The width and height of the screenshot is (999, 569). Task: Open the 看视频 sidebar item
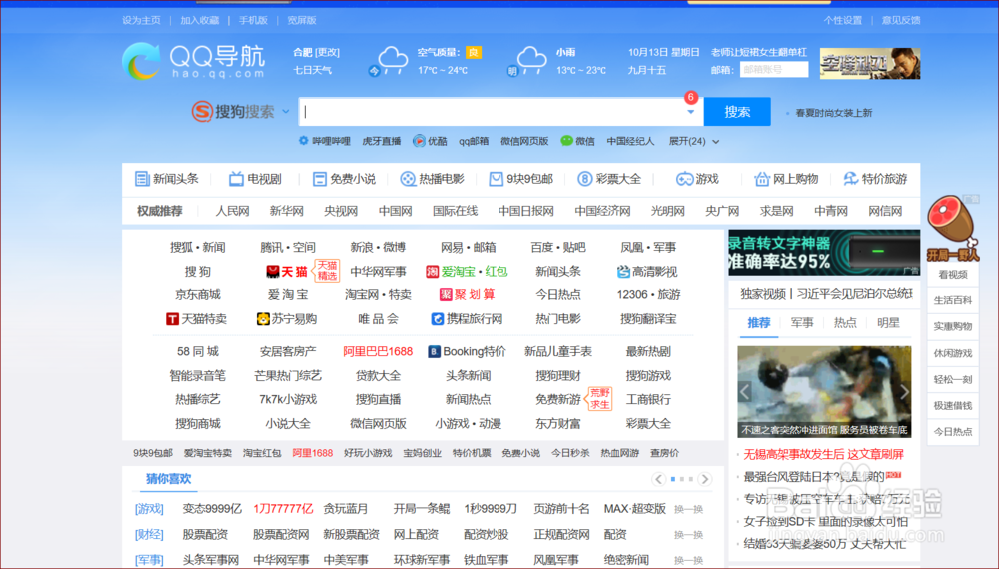(x=953, y=275)
